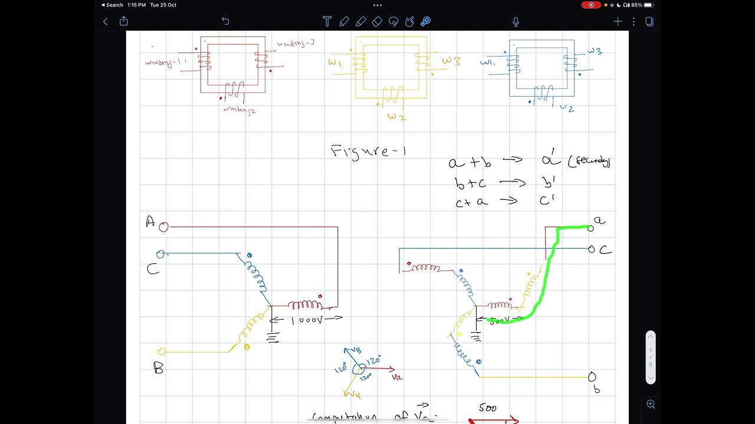Image resolution: width=755 pixels, height=424 pixels.
Task: Go to next page arrow
Action: click(x=651, y=379)
